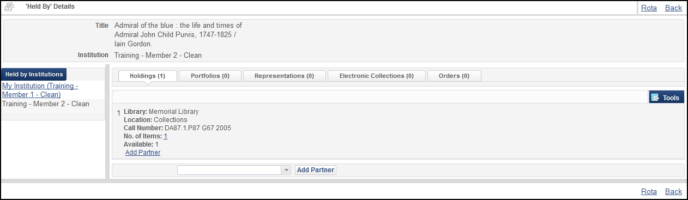Click inside the partner combo box field
This screenshot has width=688, height=200.
pyautogui.click(x=230, y=170)
